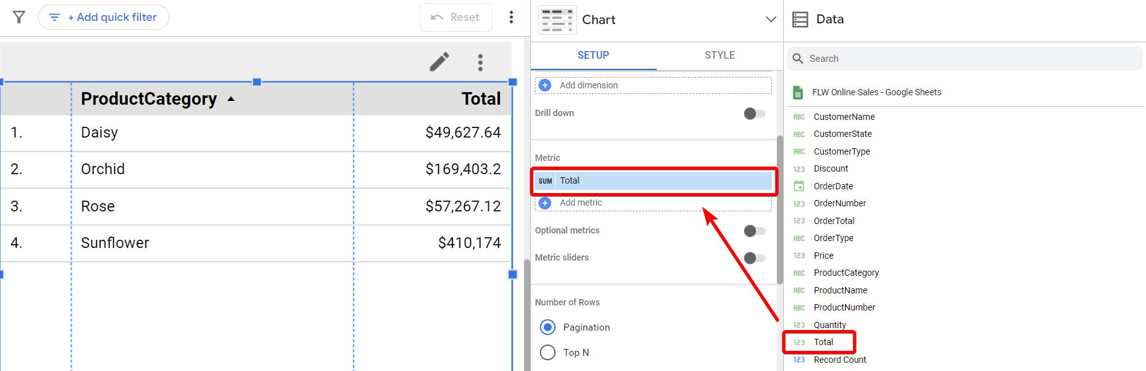The height and width of the screenshot is (371, 1146).
Task: Select the ProductName field
Action: 840,290
